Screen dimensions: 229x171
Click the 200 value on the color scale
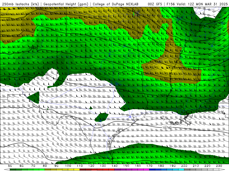point(184,166)
